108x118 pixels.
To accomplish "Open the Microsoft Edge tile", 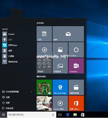I will [x=60, y=87].
